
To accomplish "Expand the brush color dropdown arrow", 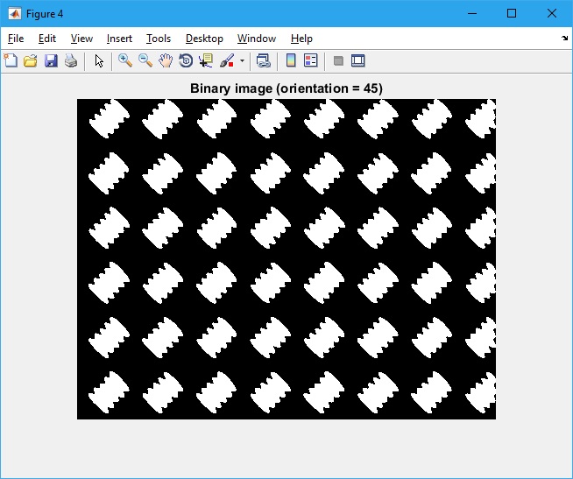I will [242, 61].
